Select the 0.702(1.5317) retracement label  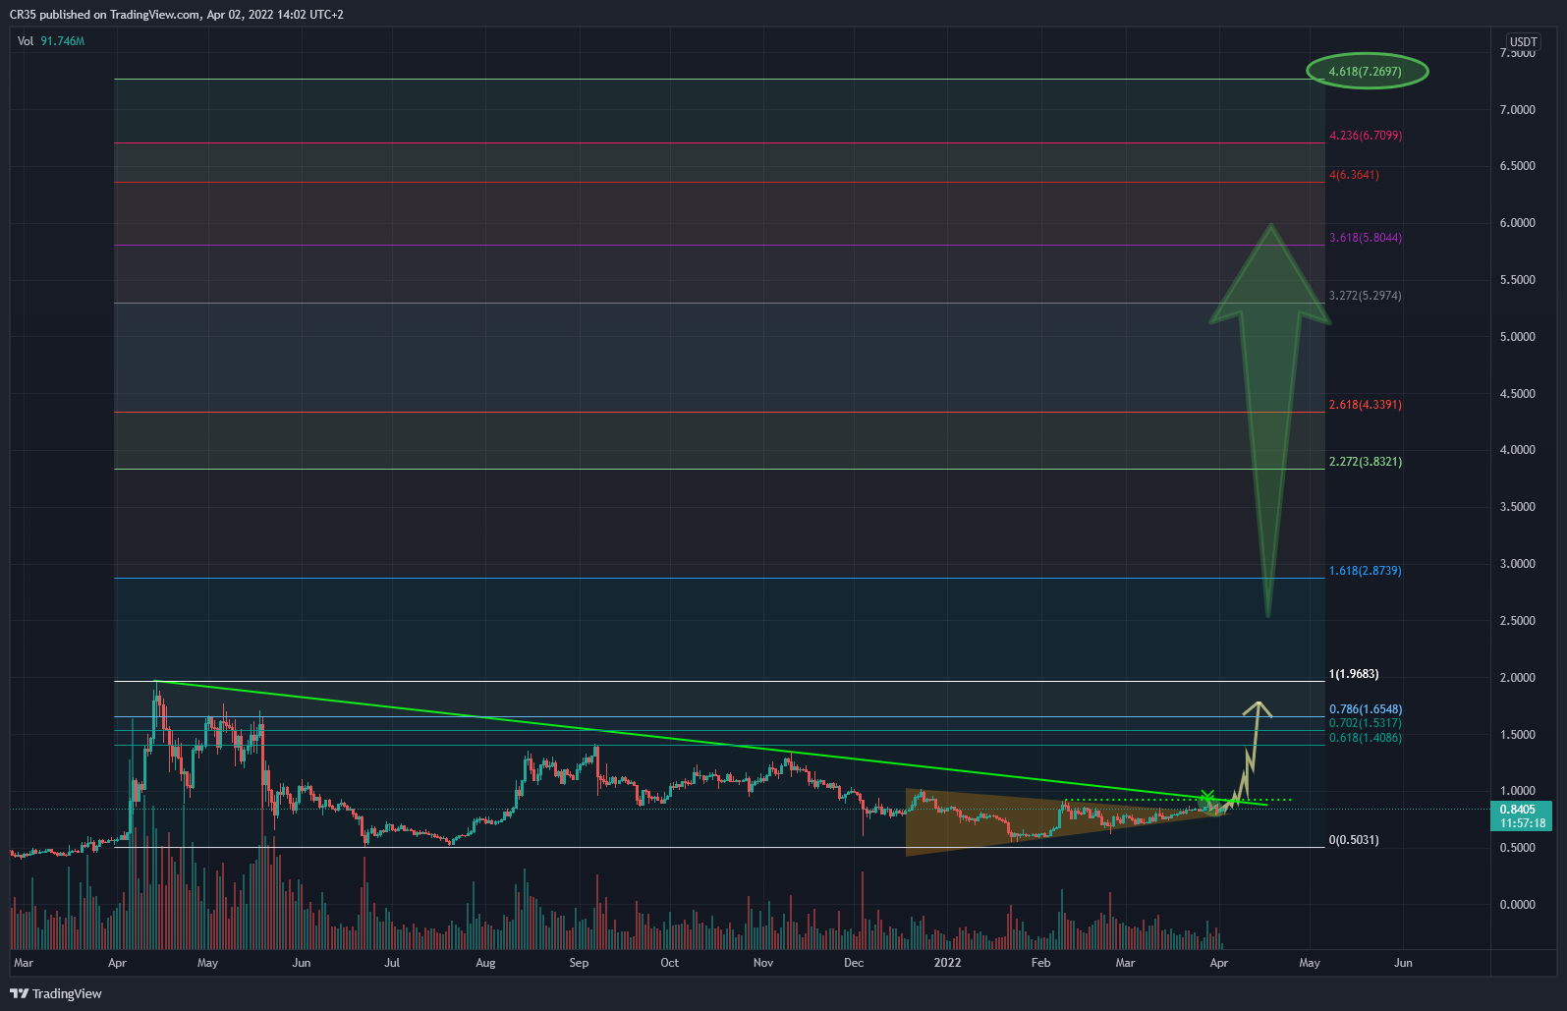pyautogui.click(x=1365, y=723)
